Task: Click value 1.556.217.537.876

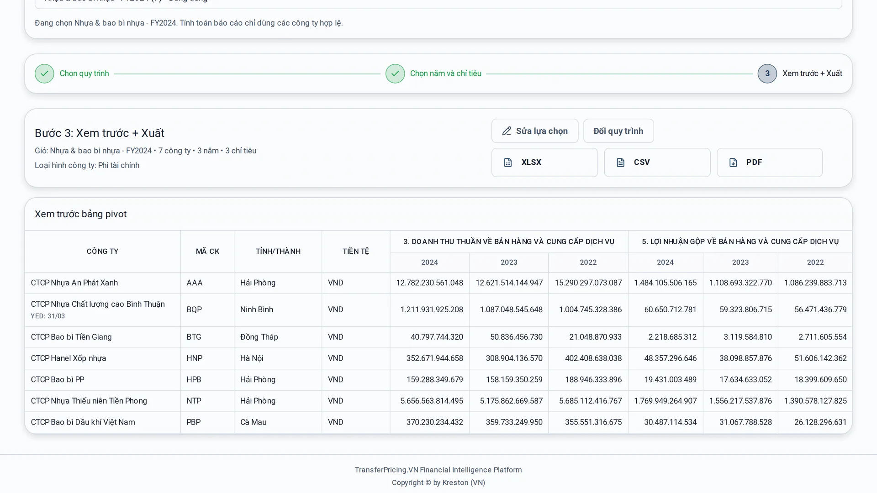Action: (740, 401)
